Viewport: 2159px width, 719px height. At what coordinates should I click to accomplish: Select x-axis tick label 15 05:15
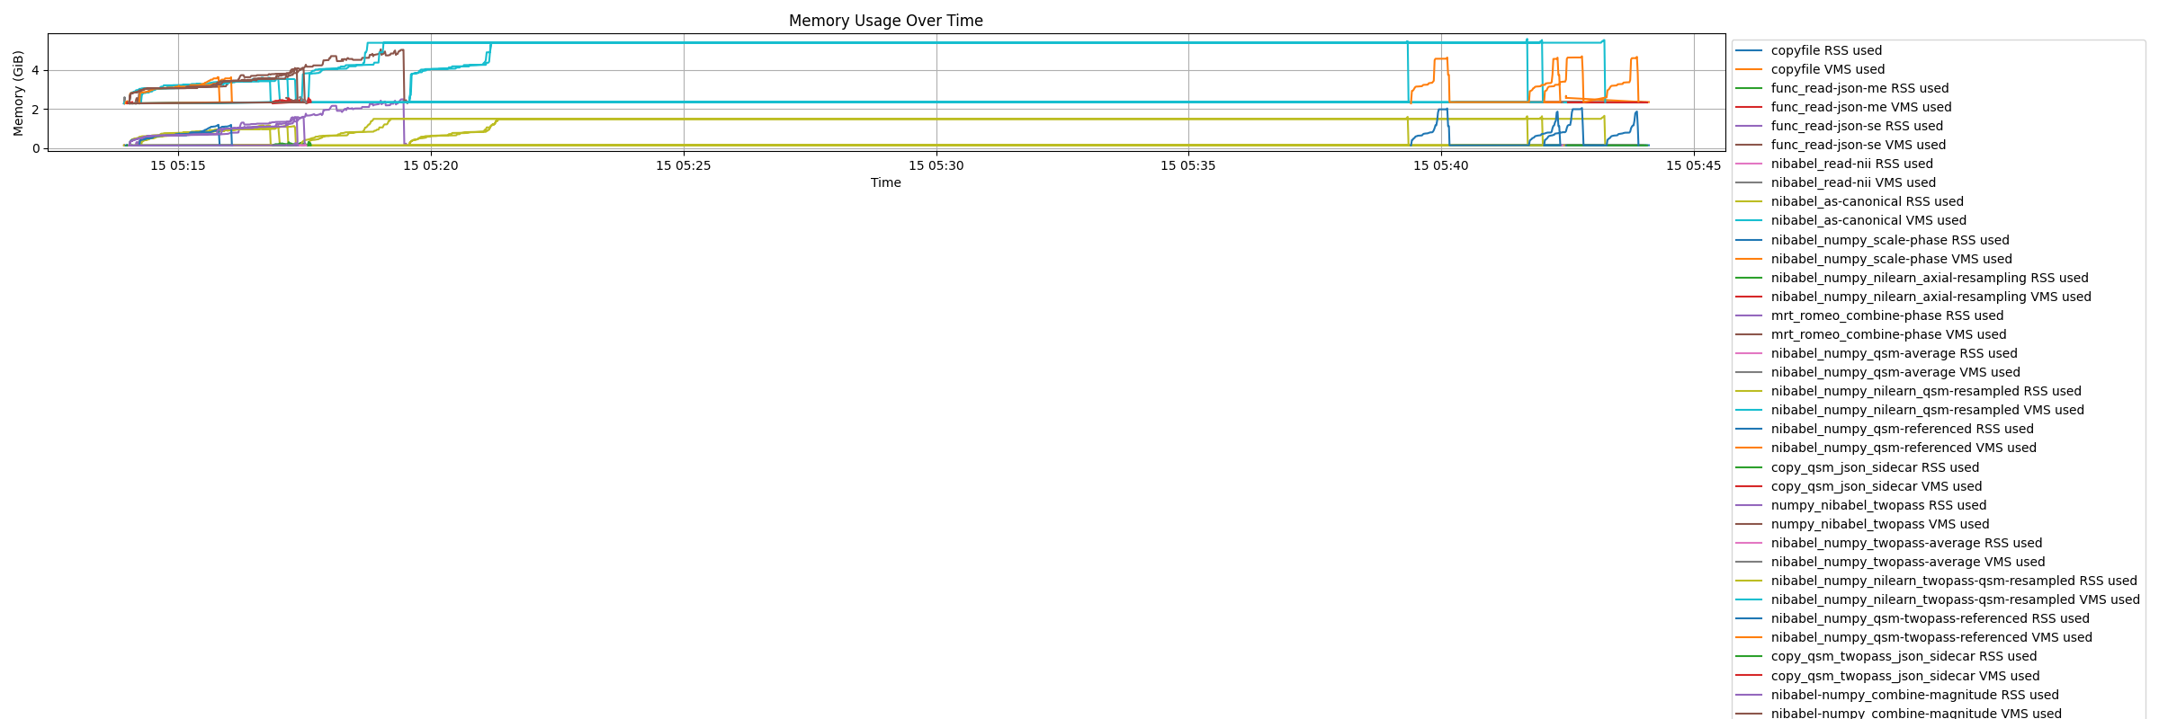pyautogui.click(x=178, y=165)
